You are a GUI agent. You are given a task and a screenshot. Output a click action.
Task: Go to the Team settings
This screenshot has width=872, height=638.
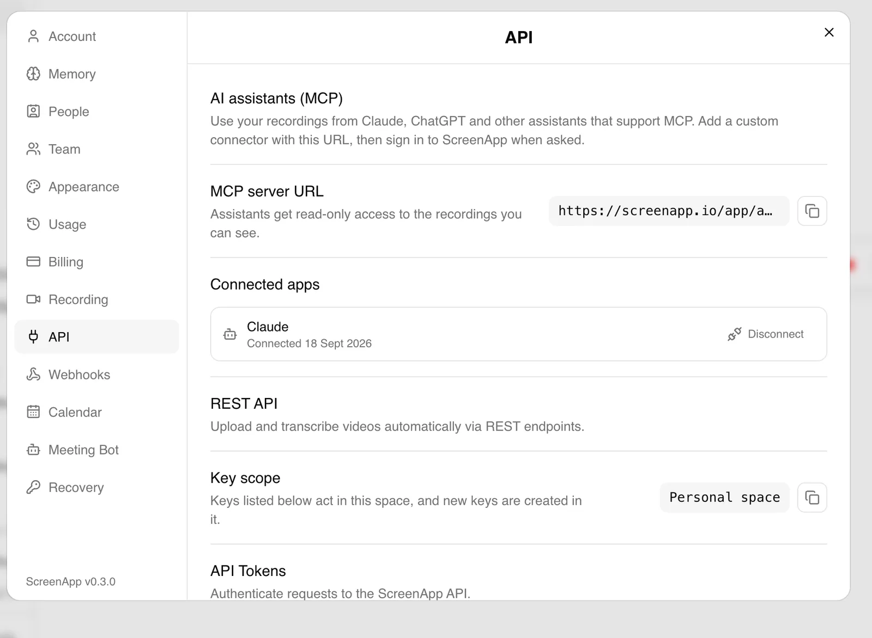pyautogui.click(x=96, y=149)
